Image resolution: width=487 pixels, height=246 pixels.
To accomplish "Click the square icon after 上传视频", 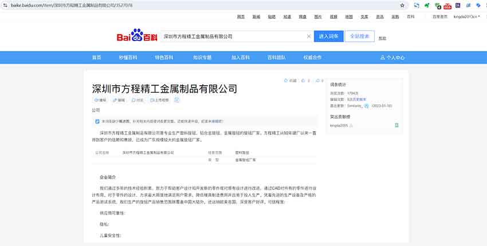I will pos(176,100).
